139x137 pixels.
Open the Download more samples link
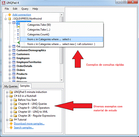point(29,124)
